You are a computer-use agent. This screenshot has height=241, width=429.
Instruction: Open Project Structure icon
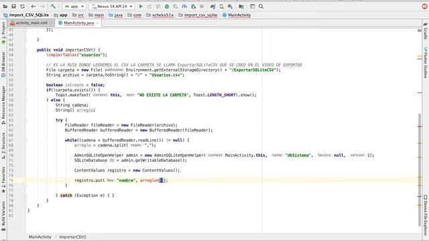(x=241, y=6)
